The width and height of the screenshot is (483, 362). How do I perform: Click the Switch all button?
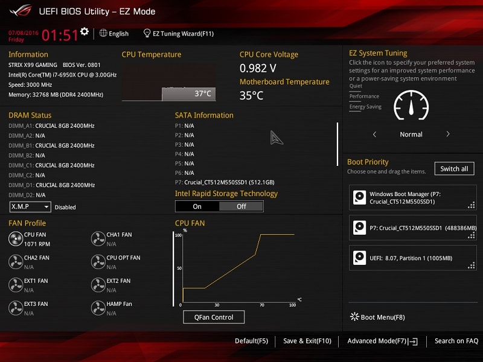pyautogui.click(x=455, y=169)
